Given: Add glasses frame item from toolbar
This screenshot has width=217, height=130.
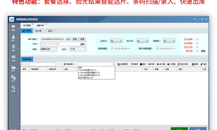Looking at the screenshot, I should point(134,64).
